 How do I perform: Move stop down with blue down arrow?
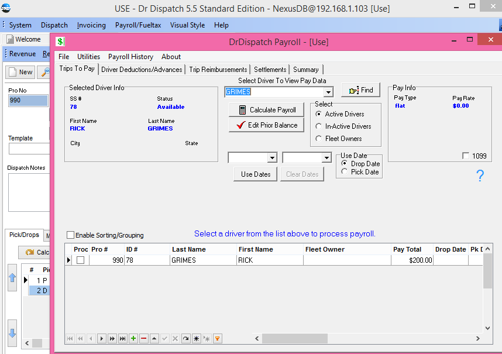[x=12, y=333]
